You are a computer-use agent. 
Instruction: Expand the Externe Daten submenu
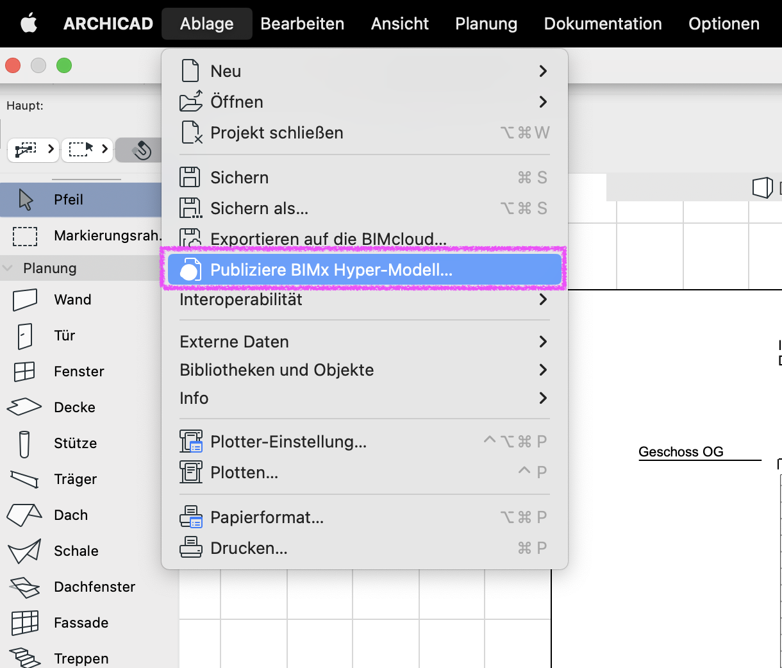(543, 342)
